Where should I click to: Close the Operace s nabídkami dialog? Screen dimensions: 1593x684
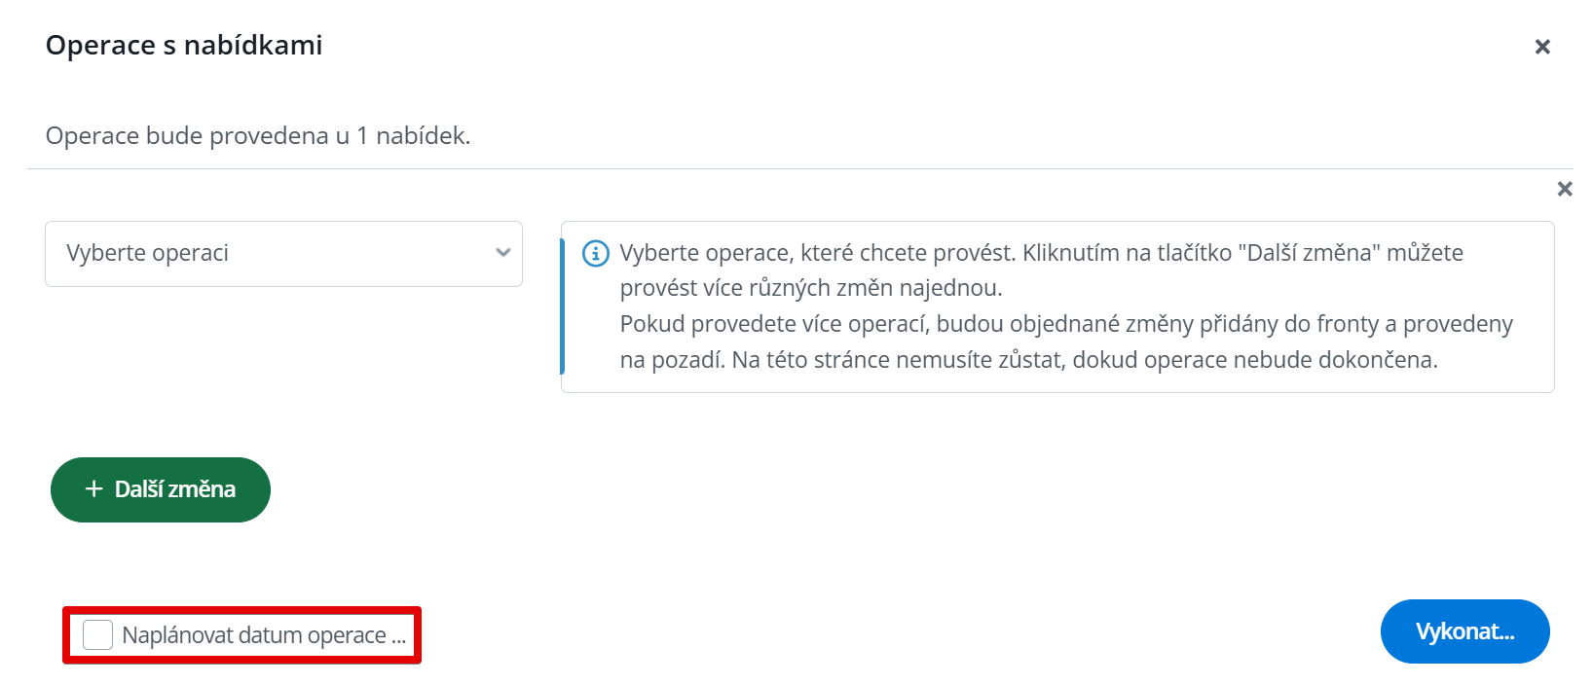pyautogui.click(x=1542, y=47)
